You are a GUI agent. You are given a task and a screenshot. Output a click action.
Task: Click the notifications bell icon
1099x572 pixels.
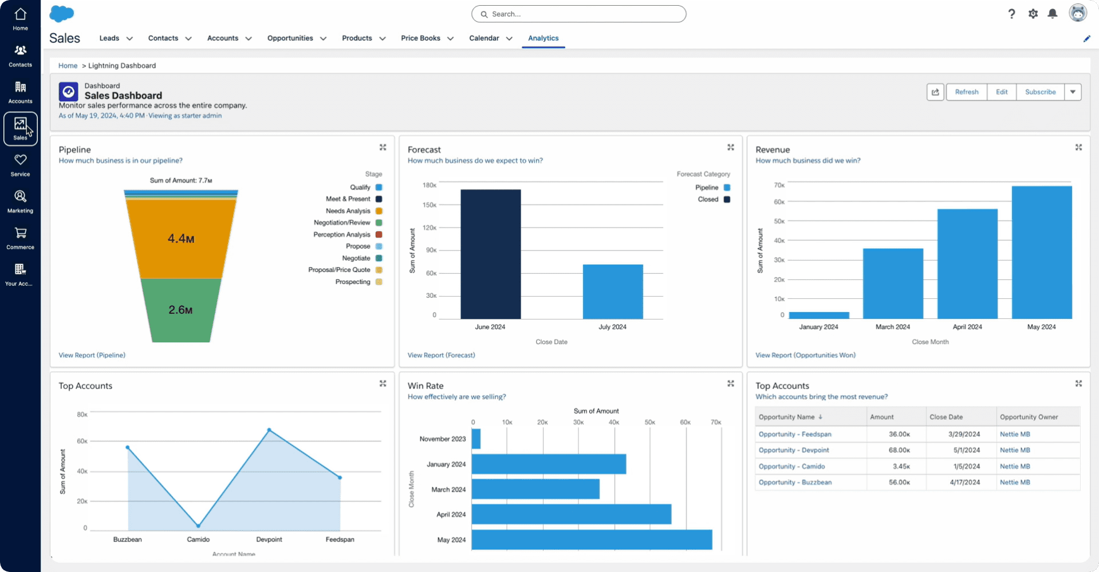[x=1052, y=14]
